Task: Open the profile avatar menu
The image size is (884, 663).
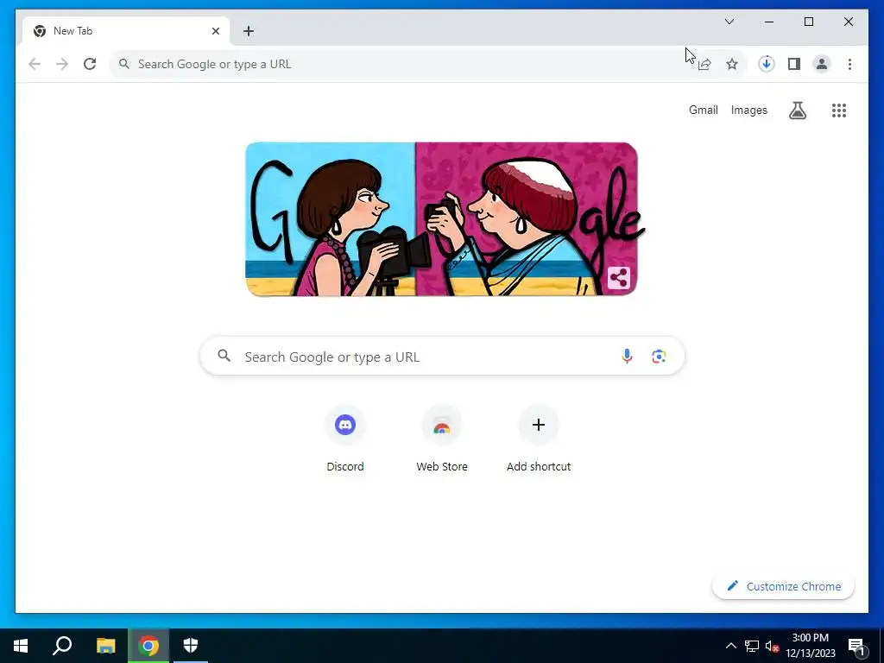Action: (822, 64)
